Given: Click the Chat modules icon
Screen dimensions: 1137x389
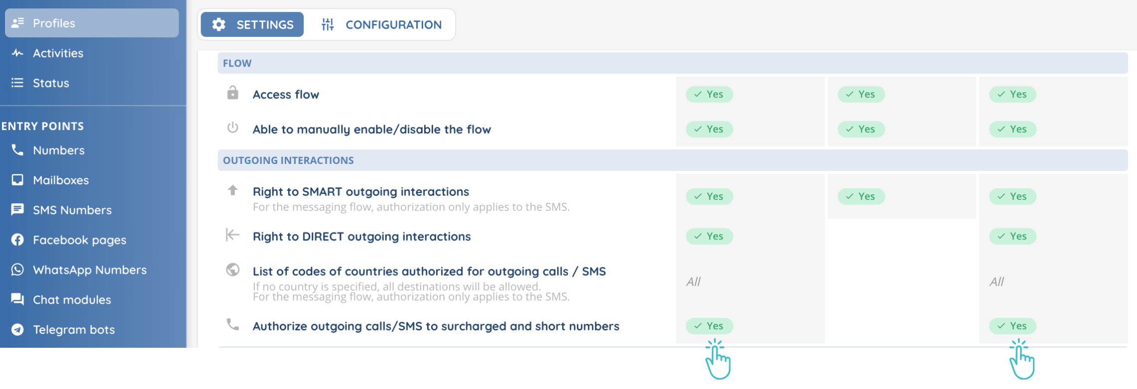Looking at the screenshot, I should tap(17, 299).
